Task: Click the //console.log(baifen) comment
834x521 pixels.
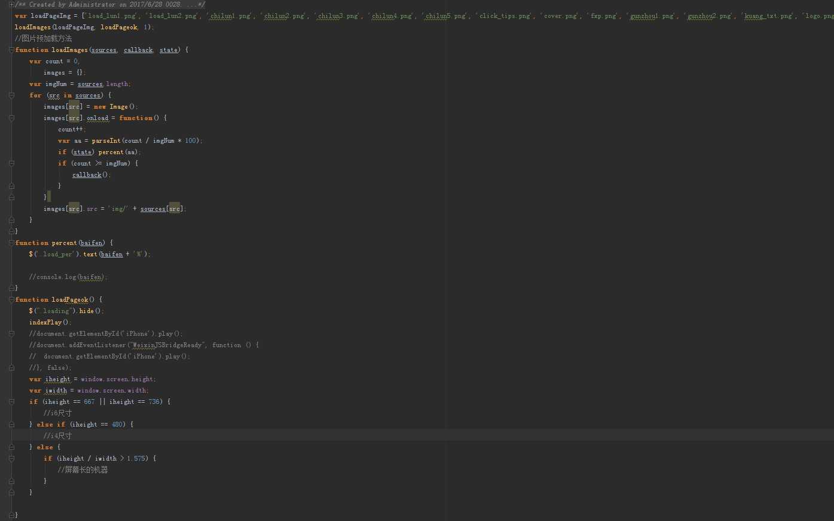Action: click(68, 277)
